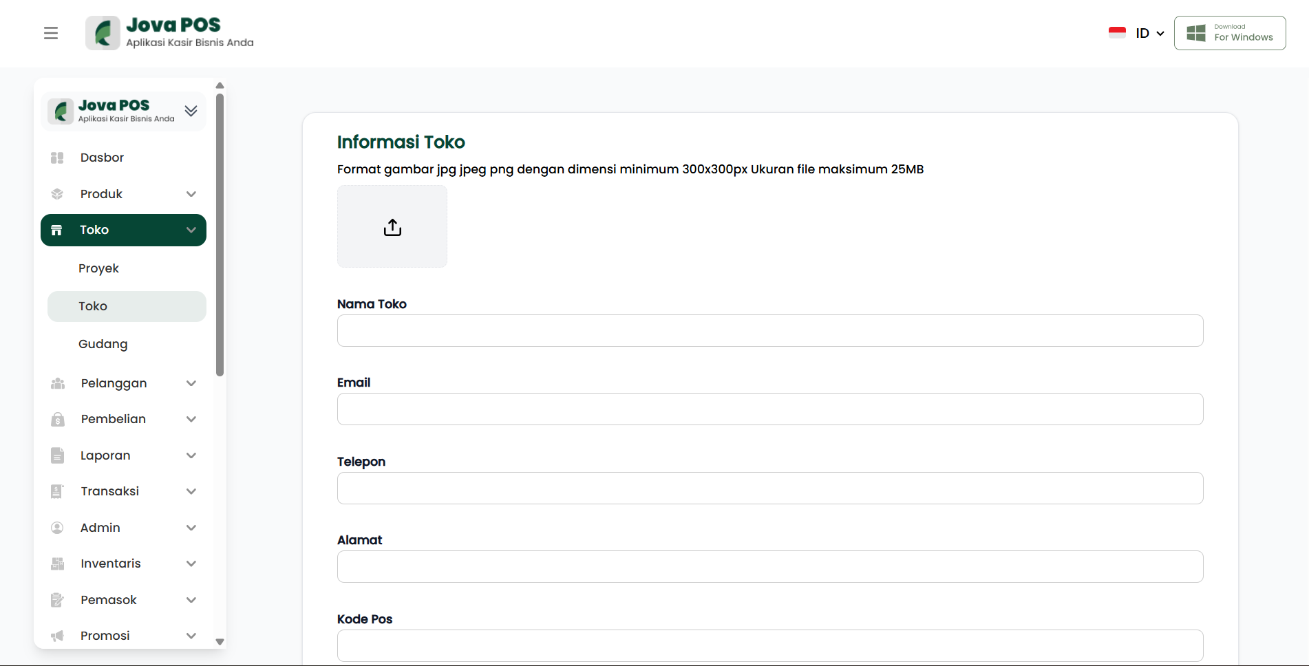Click the image upload icon box
Screen dimensions: 1309x666
click(x=392, y=226)
